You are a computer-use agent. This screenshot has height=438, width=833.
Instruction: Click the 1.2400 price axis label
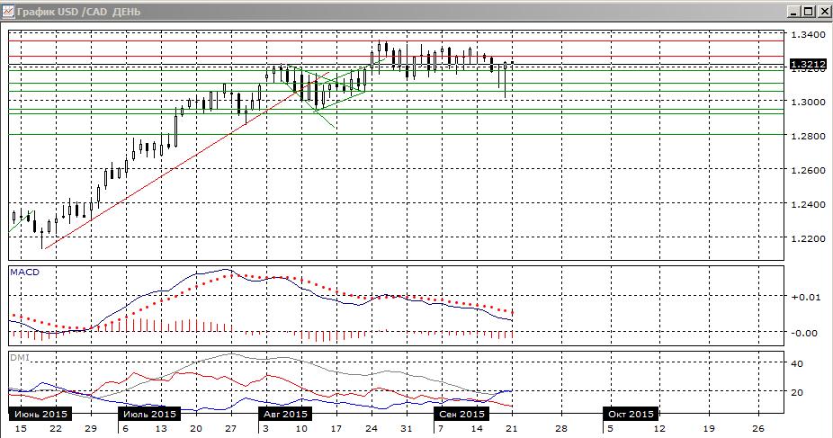[809, 204]
